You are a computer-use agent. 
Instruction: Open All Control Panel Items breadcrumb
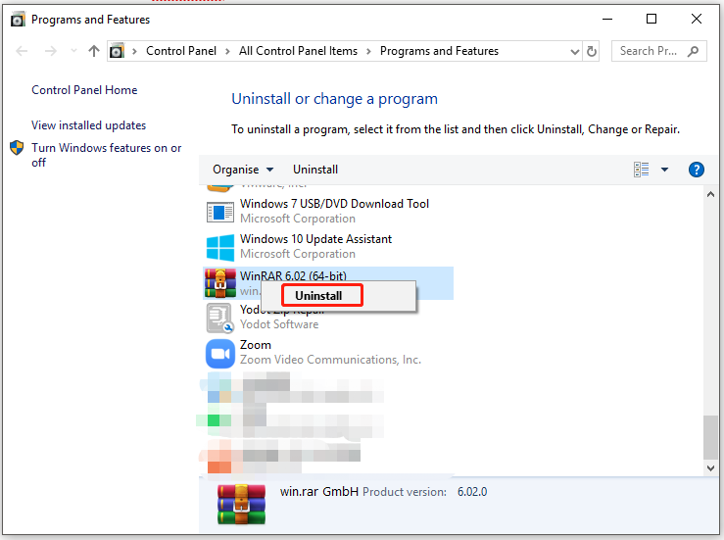click(298, 51)
